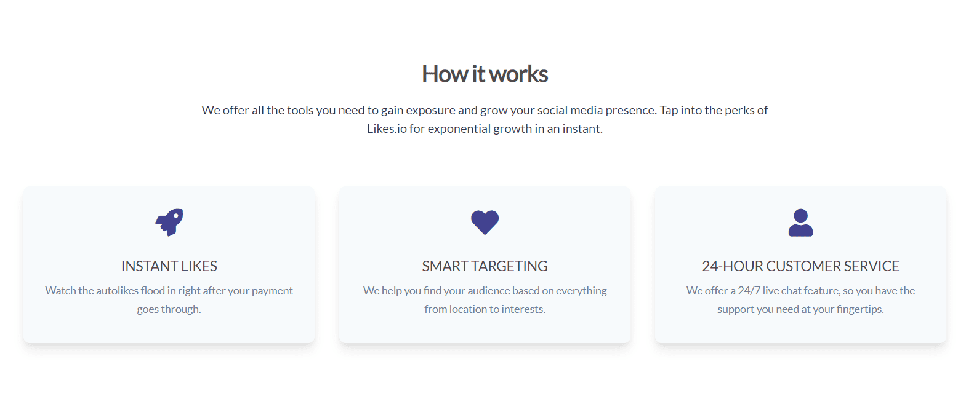Click the INSTANT LIKES card title
Screen dimensions: 974x407
click(169, 266)
